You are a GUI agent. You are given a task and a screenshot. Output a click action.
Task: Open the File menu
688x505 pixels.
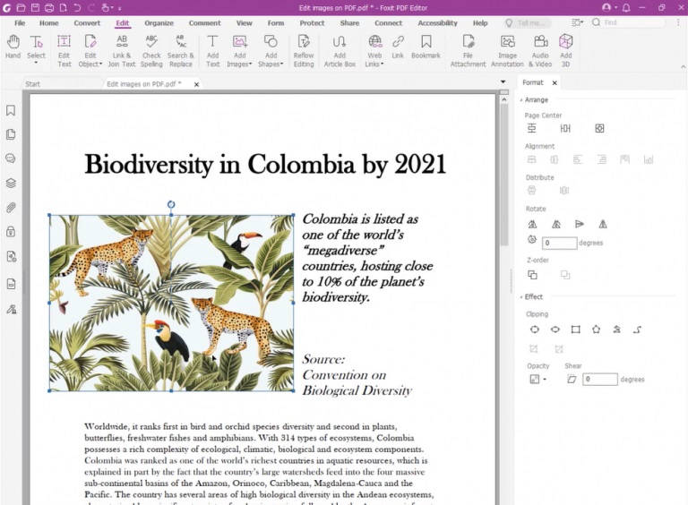click(x=20, y=22)
